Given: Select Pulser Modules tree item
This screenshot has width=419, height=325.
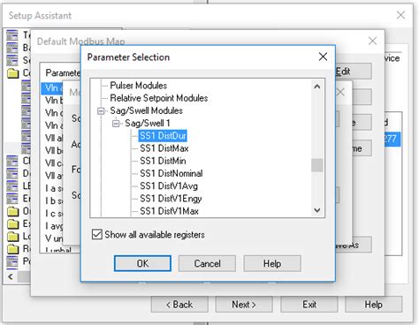Looking at the screenshot, I should (139, 86).
